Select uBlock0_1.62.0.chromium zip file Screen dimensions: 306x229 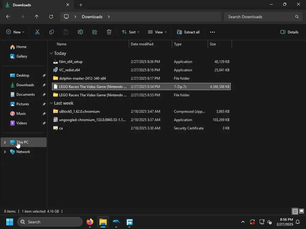point(141,112)
